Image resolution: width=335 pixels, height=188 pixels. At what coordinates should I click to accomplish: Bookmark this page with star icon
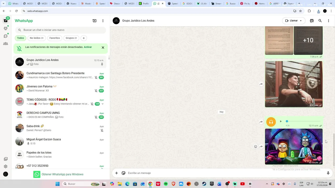click(300, 11)
